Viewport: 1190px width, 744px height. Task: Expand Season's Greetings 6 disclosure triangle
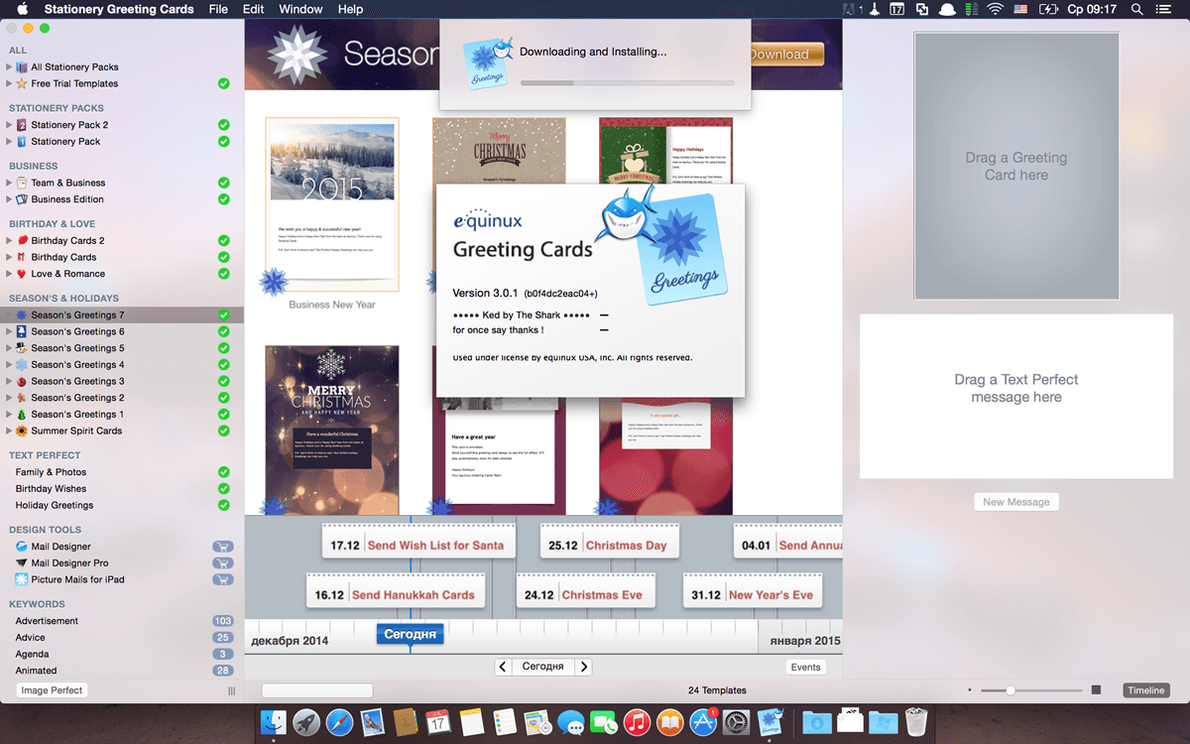(9, 331)
